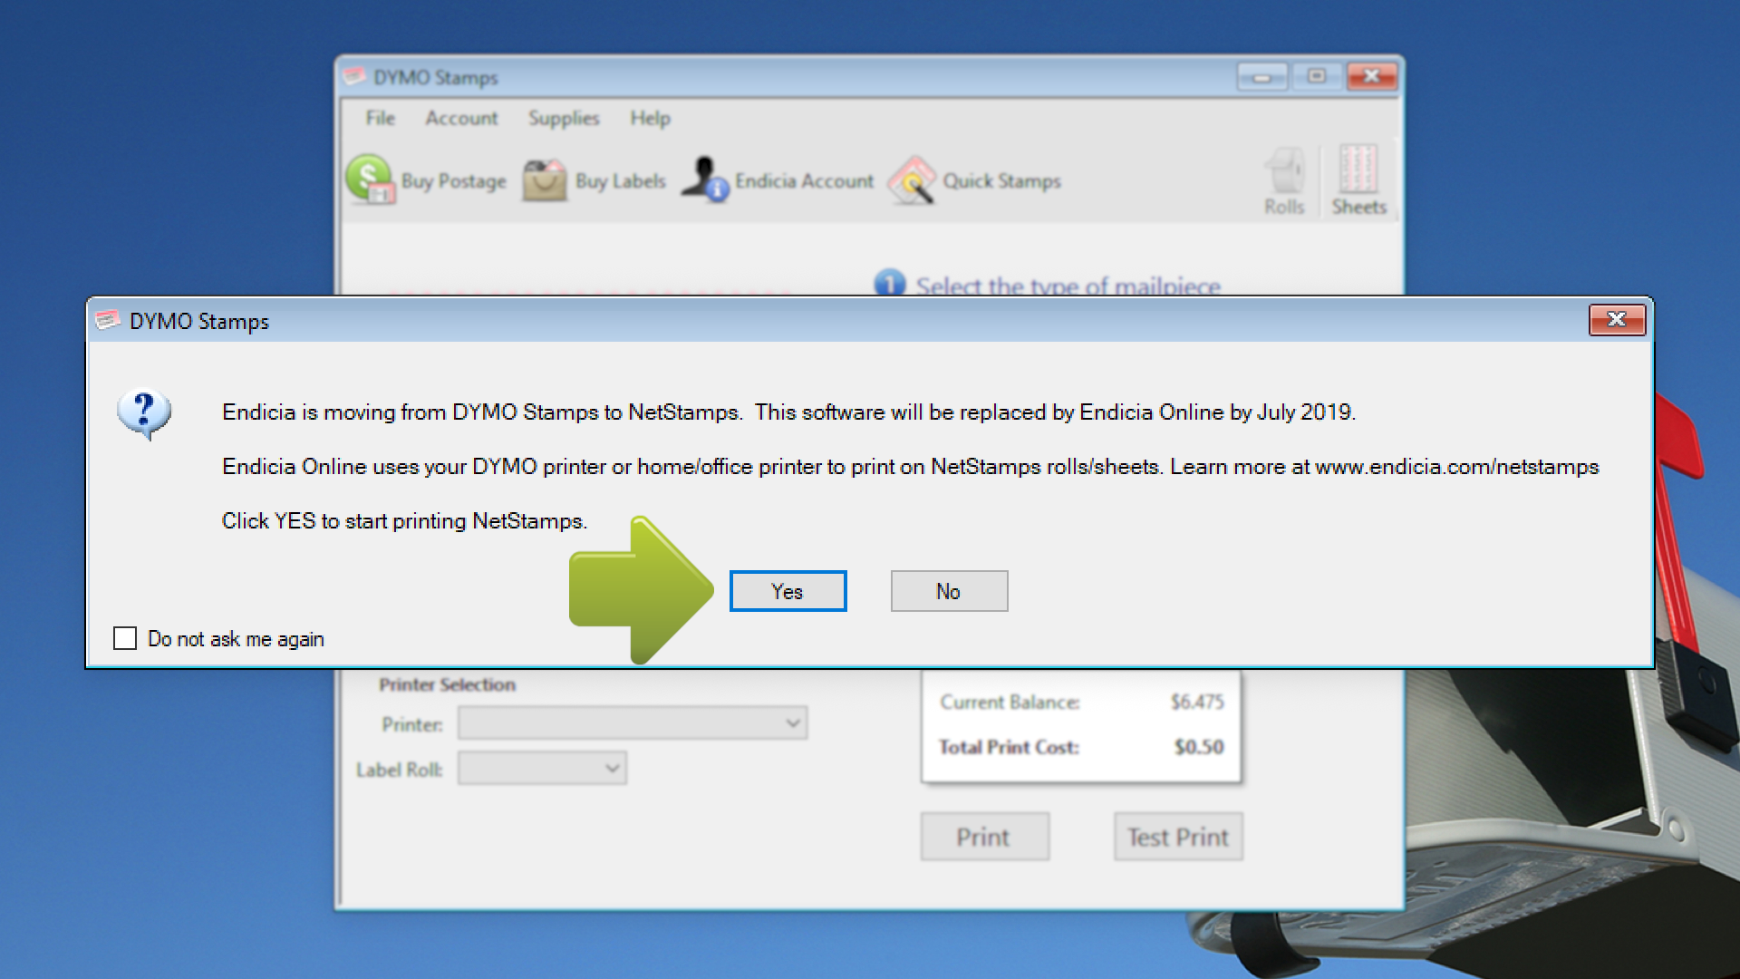Click No to dismiss the dialog
The width and height of the screenshot is (1740, 979).
pyautogui.click(x=949, y=589)
